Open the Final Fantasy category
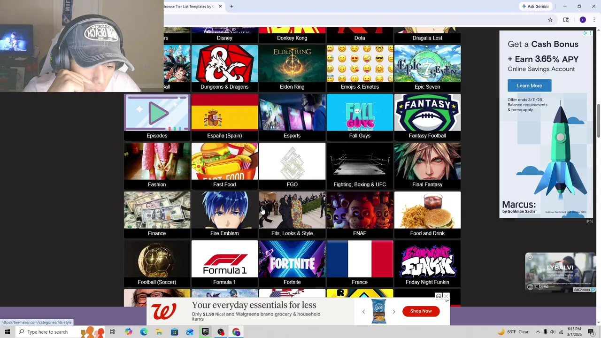Screen dimensions: 601x338 point(427,166)
